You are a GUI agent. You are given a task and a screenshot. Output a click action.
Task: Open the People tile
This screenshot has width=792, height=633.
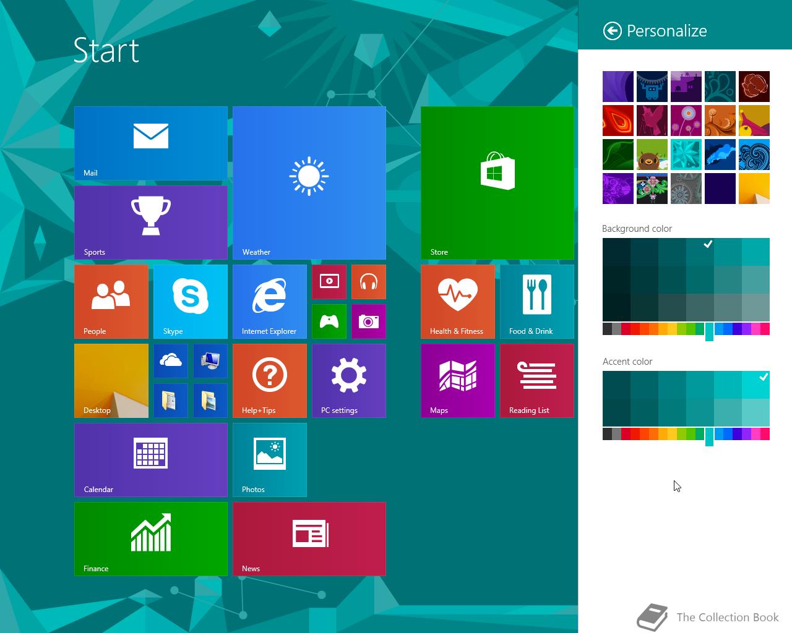pos(111,302)
